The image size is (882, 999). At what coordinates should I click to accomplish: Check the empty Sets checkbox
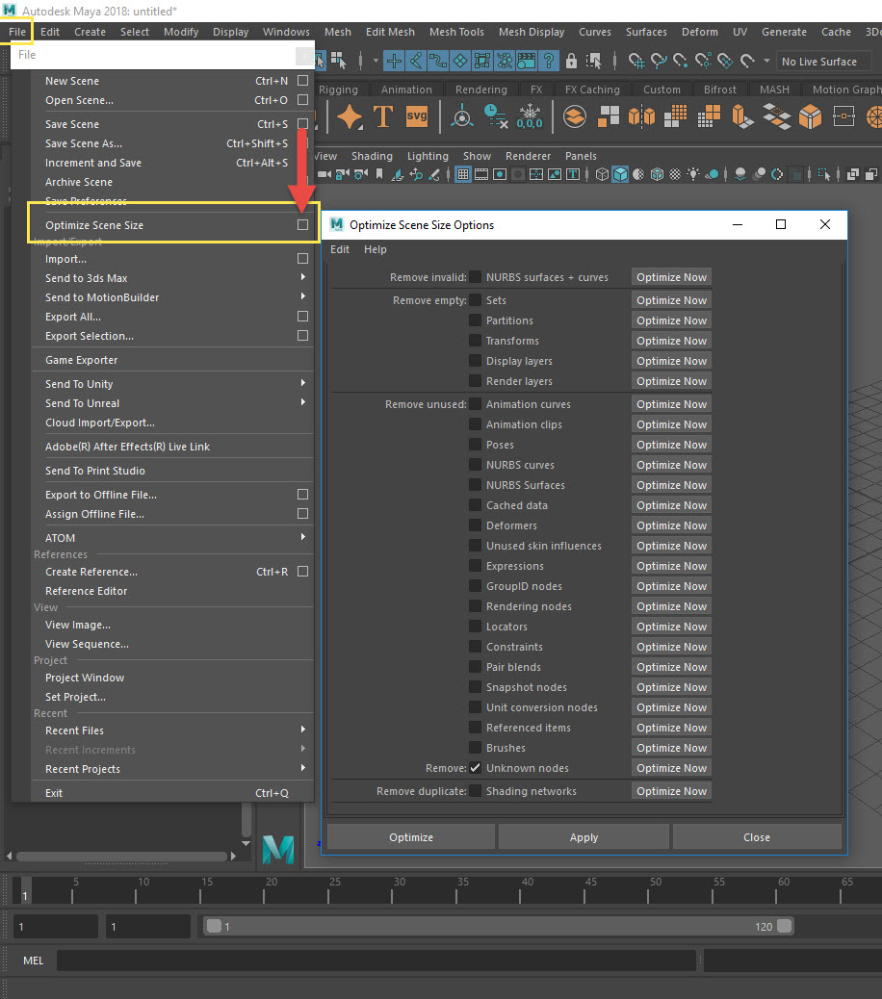476,300
